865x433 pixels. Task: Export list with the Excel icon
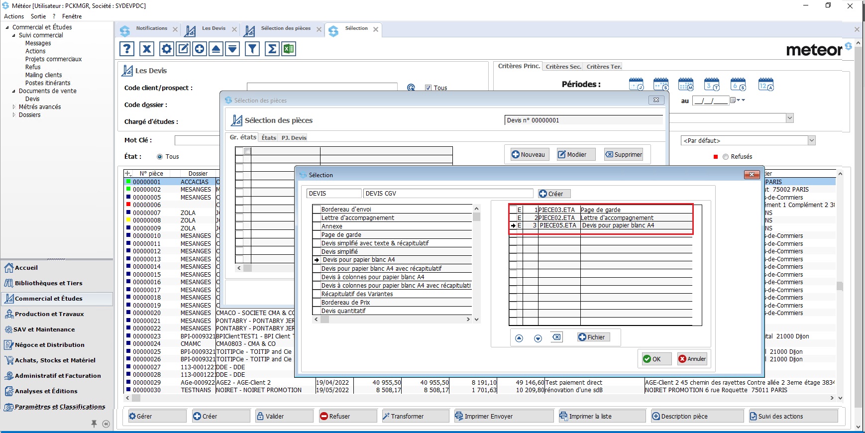[289, 49]
